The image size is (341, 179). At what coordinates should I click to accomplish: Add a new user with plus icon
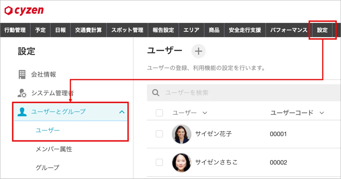pos(198,51)
